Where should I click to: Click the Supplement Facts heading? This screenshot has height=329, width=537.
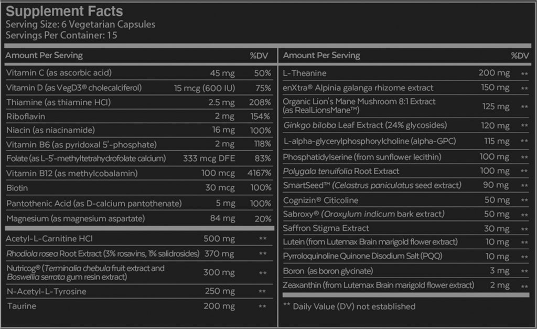(x=64, y=11)
